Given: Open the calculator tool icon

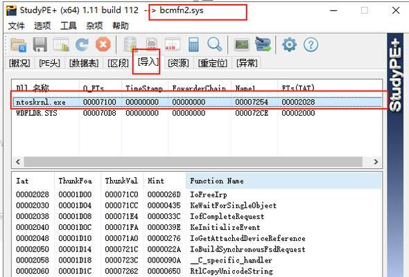Looking at the screenshot, I should click(x=193, y=44).
